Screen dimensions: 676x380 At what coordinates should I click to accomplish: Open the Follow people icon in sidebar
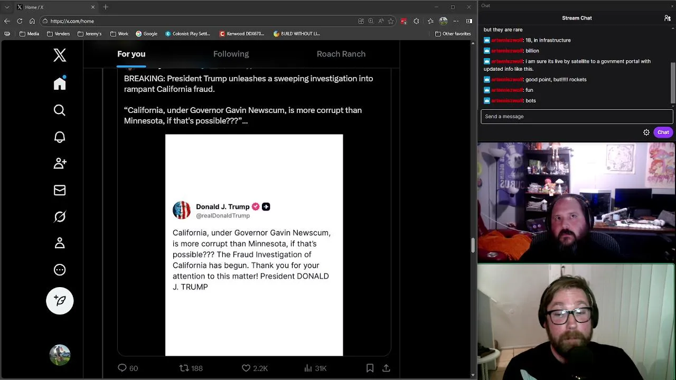coord(60,164)
